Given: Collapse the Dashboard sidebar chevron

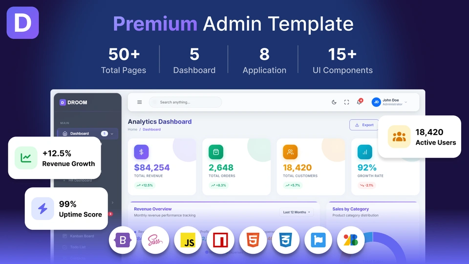Looking at the screenshot, I should (112, 133).
